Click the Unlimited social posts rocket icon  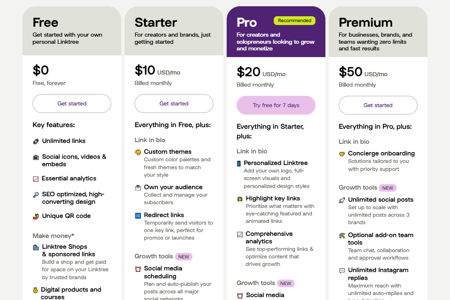pyautogui.click(x=342, y=200)
